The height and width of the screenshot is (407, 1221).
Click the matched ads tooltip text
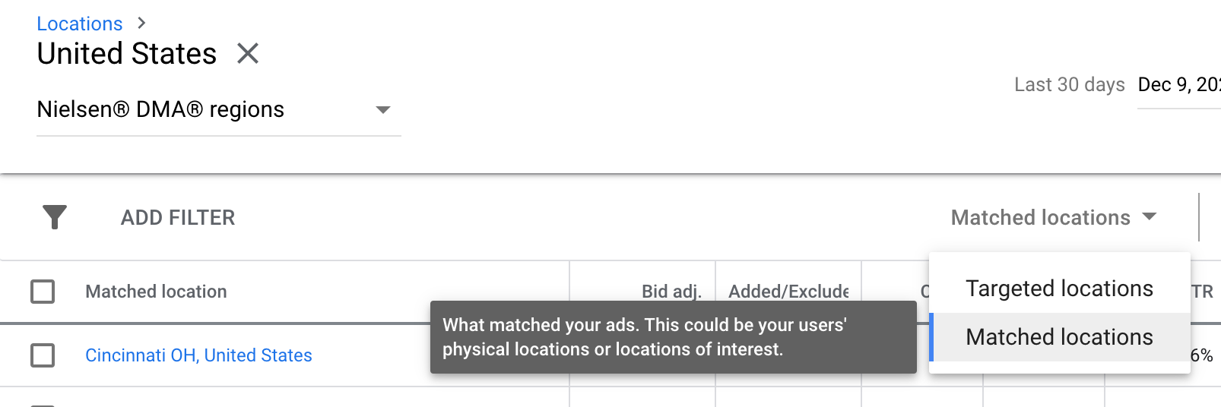tap(643, 337)
